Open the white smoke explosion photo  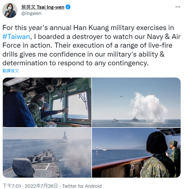tap(136, 102)
